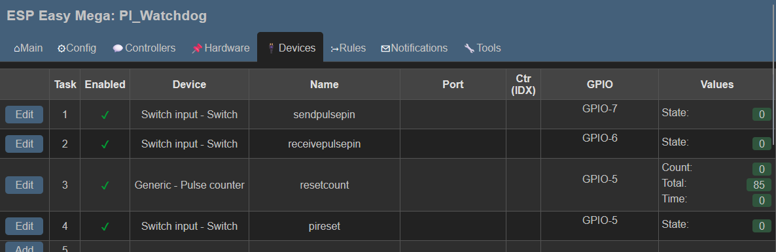Open the Main tab
This screenshot has height=252, width=776.
pos(28,48)
